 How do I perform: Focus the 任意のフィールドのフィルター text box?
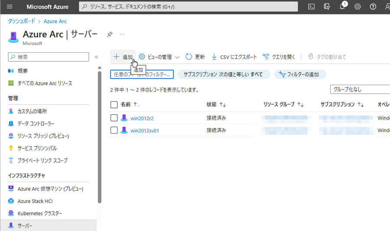tap(142, 74)
